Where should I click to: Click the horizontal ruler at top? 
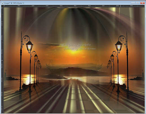tap(74, 6)
